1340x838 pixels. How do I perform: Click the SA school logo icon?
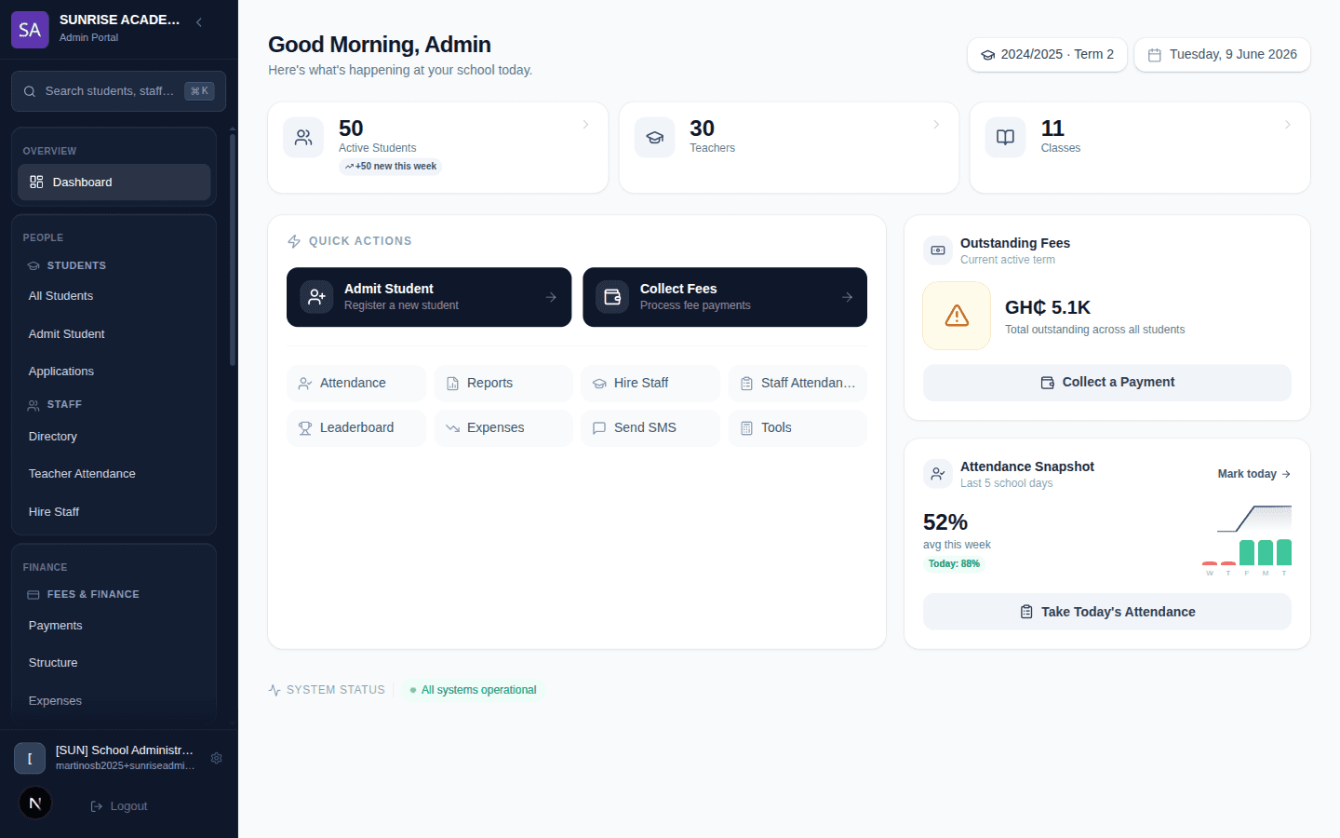tap(30, 30)
